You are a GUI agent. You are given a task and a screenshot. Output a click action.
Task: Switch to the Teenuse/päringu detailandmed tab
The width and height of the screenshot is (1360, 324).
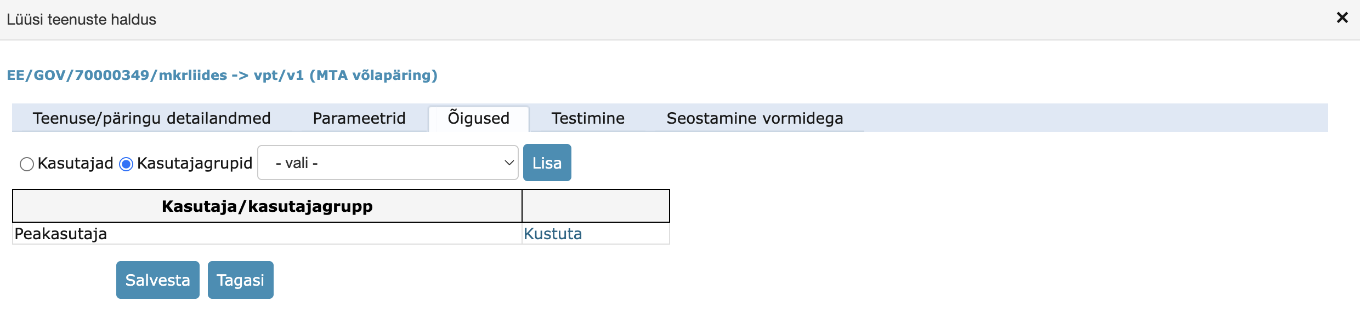[152, 118]
